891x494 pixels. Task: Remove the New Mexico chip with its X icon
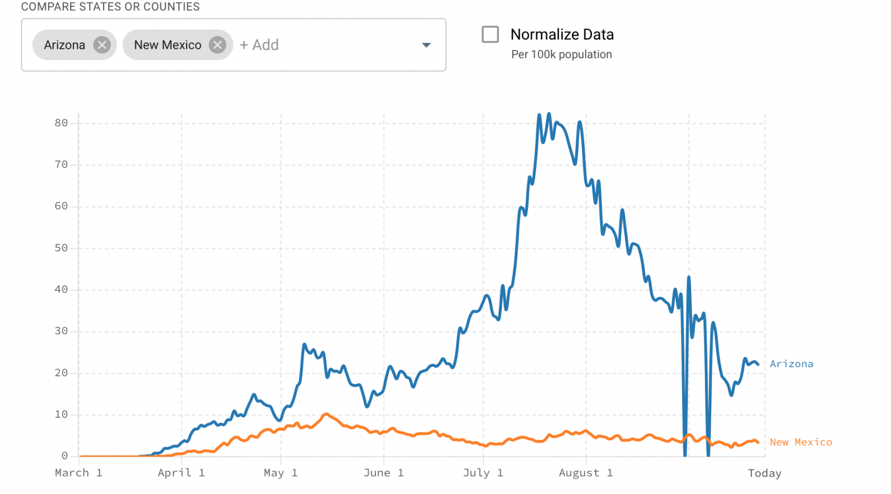click(217, 45)
